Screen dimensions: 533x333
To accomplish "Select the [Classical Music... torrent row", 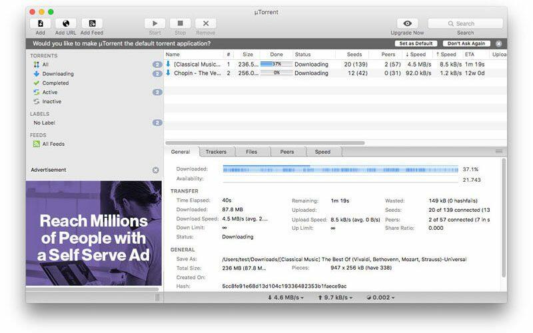I will pos(335,64).
